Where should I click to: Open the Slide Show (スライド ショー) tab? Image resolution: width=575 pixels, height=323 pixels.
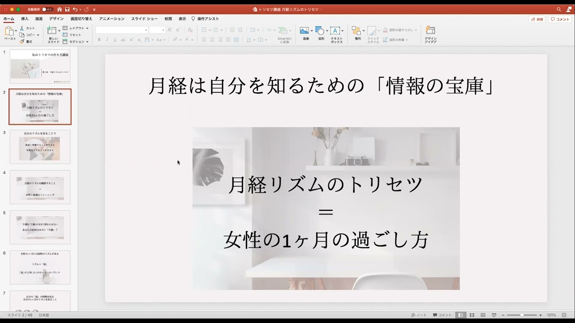(144, 19)
